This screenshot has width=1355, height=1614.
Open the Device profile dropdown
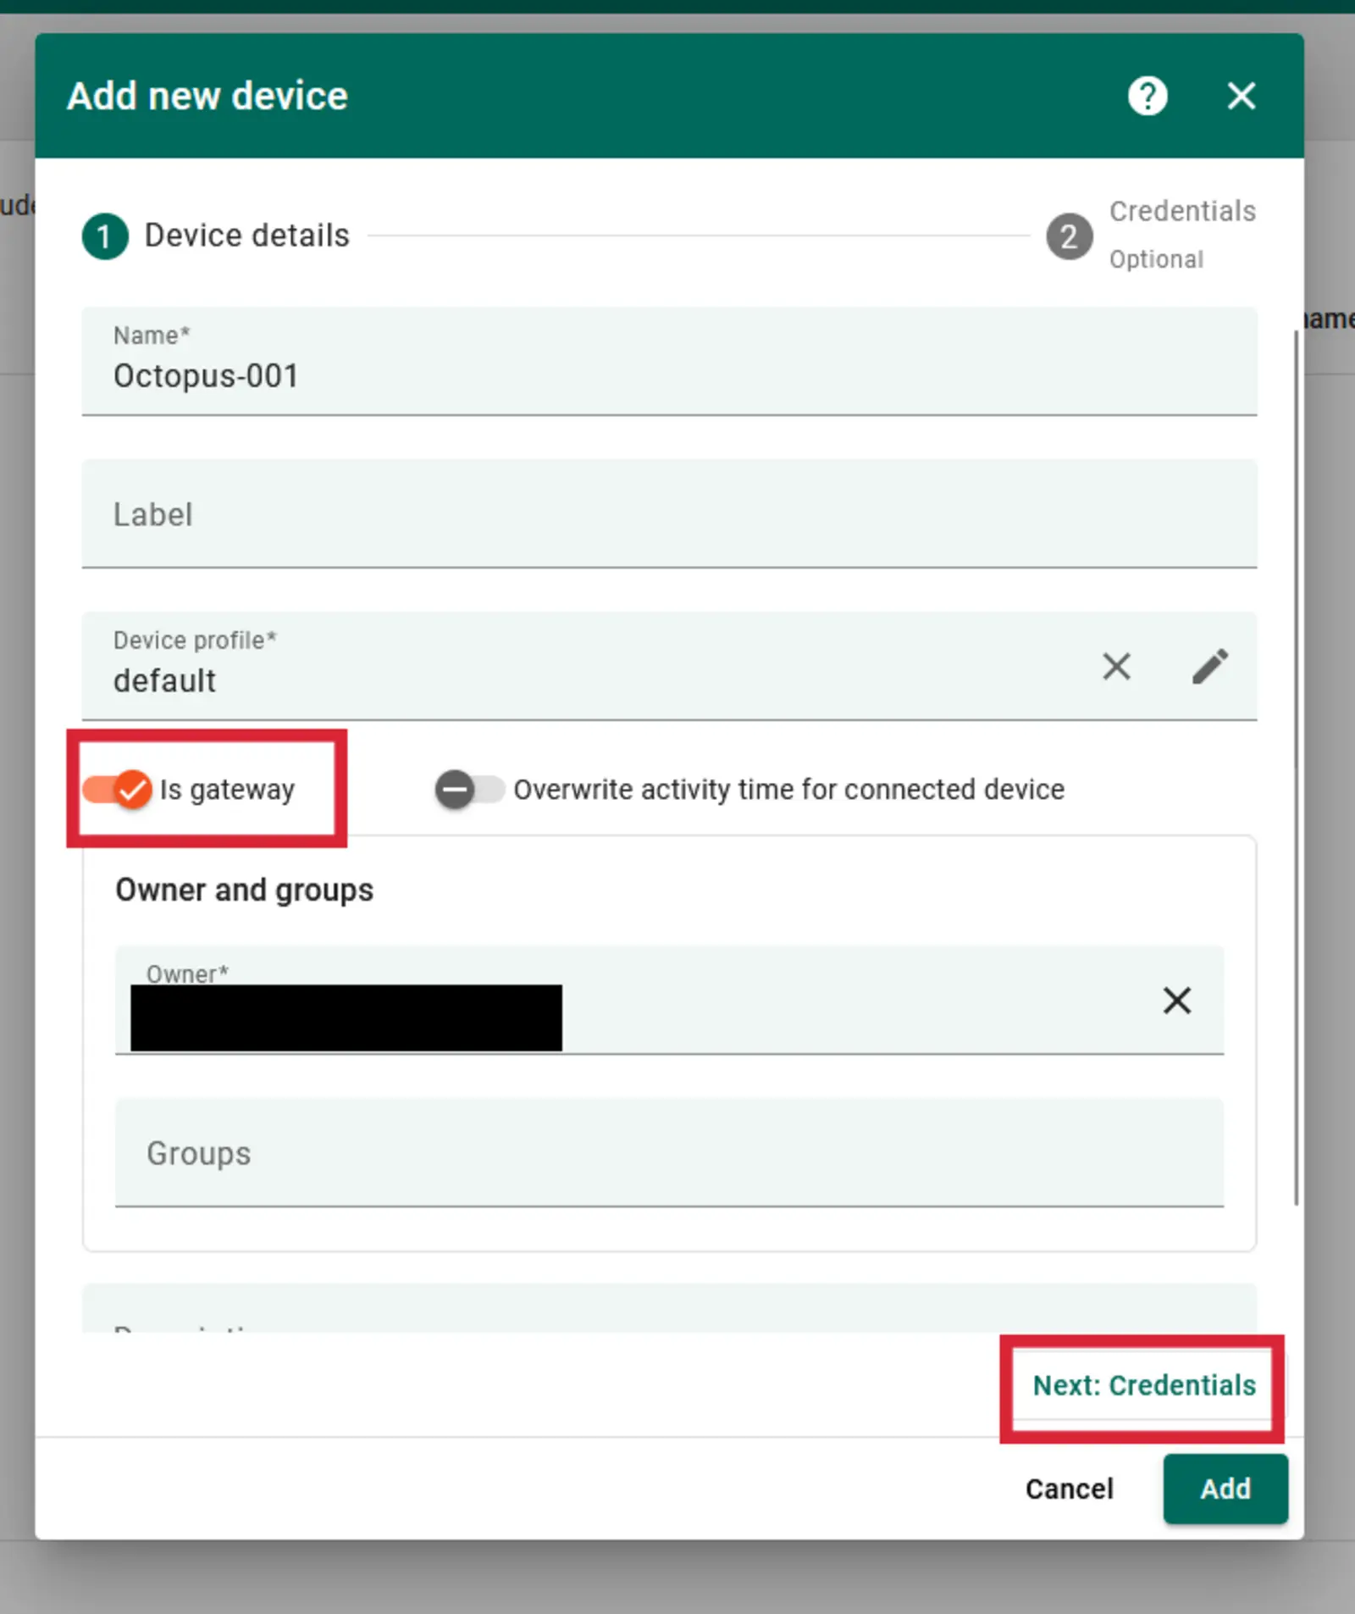coord(593,680)
